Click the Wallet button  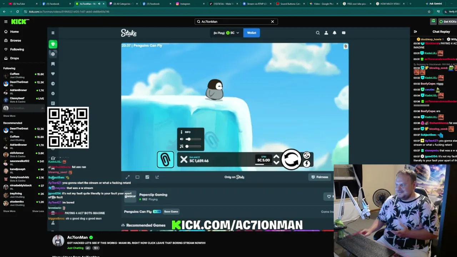(251, 33)
